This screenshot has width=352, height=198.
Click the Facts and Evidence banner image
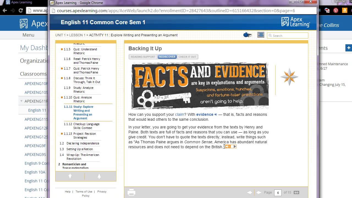pos(200,86)
